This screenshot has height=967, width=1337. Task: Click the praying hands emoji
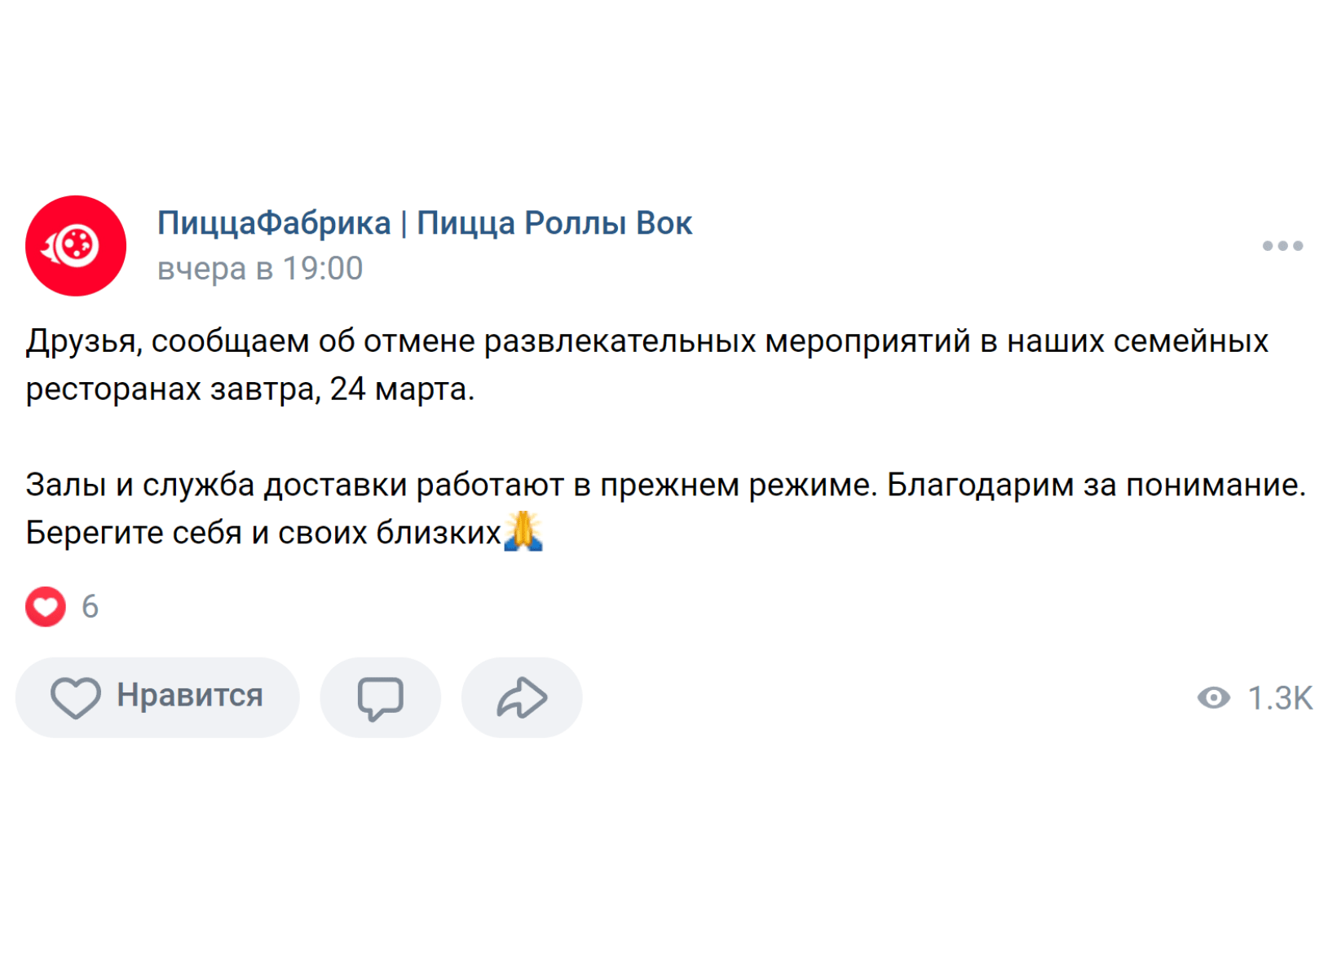click(523, 531)
